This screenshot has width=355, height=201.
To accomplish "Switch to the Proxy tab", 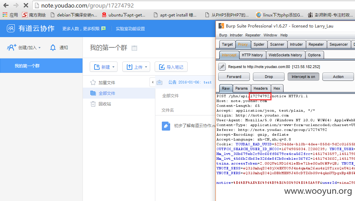I will point(243,44).
